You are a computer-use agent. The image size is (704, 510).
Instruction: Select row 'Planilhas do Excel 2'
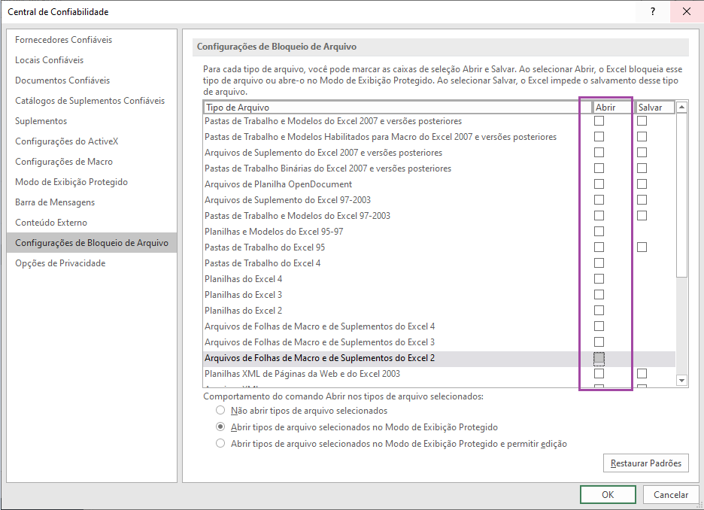439,310
